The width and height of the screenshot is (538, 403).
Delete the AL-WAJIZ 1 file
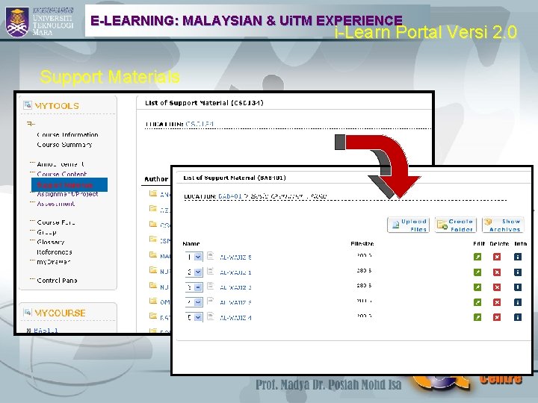pos(496,272)
